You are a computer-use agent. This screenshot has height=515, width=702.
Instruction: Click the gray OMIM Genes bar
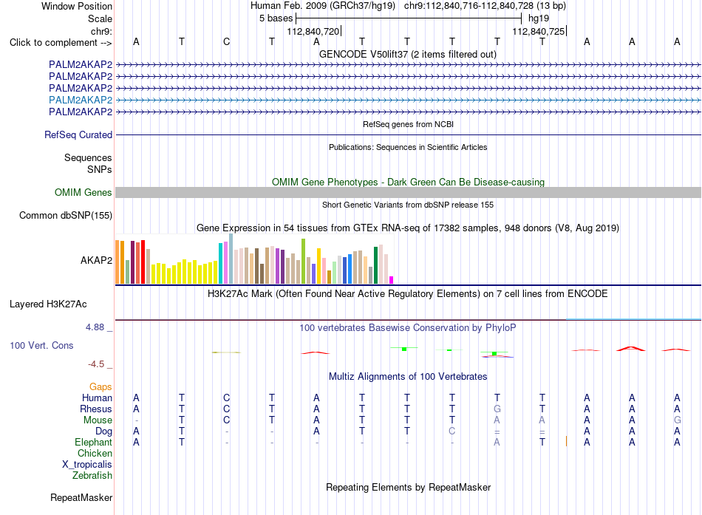point(408,193)
